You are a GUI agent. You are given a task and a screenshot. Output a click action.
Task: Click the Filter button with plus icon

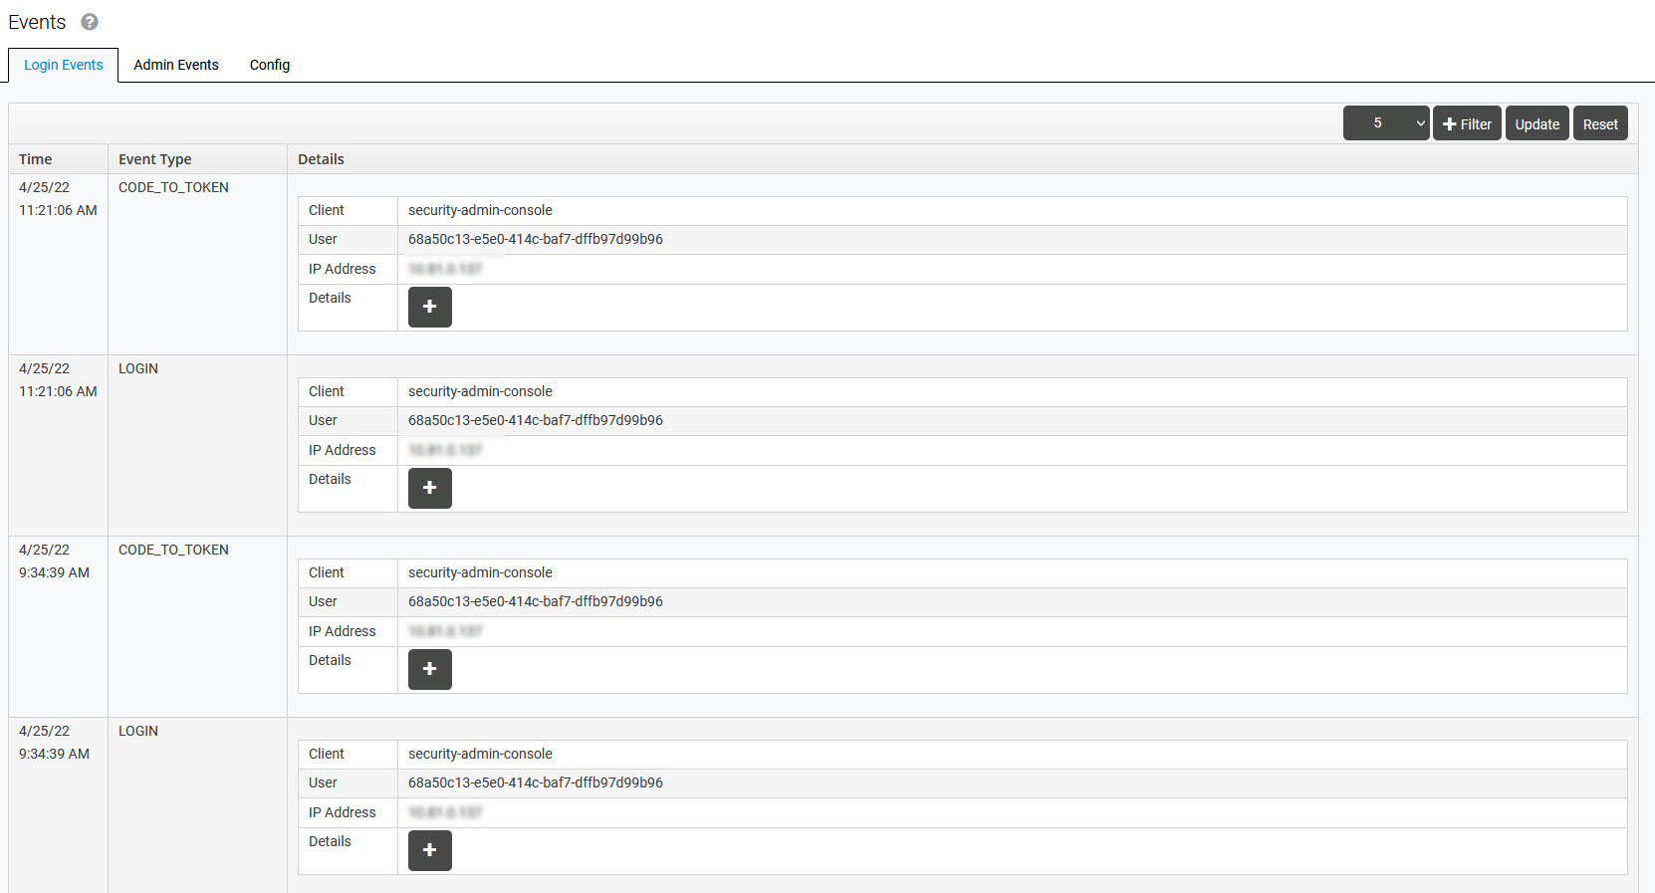tap(1467, 123)
